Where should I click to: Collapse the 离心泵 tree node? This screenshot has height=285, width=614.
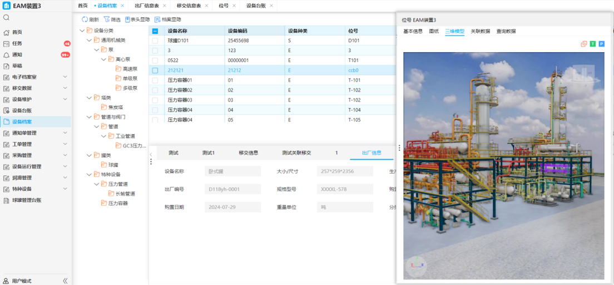pos(104,59)
